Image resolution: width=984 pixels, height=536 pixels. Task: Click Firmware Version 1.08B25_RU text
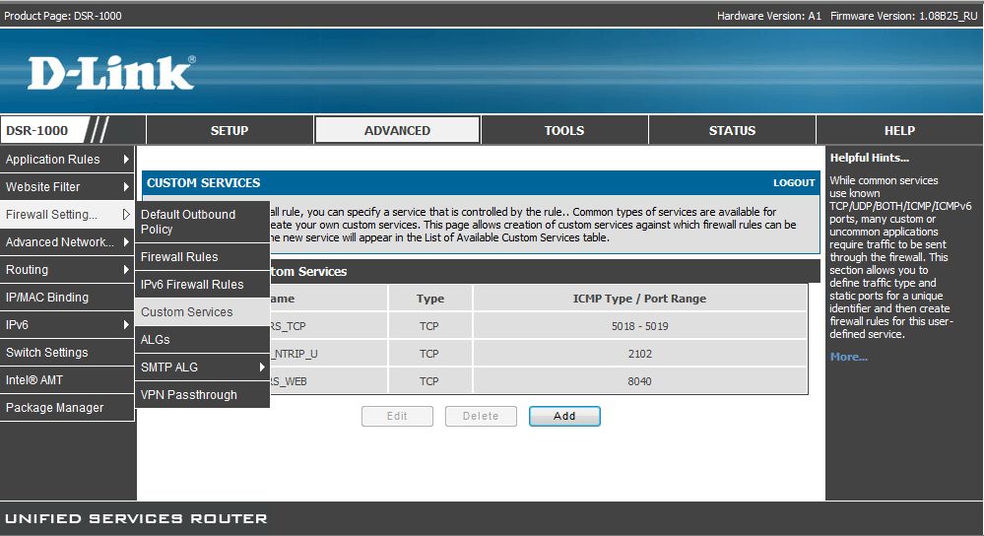[903, 16]
